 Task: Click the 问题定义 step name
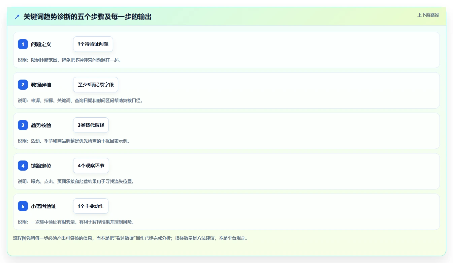coord(41,44)
